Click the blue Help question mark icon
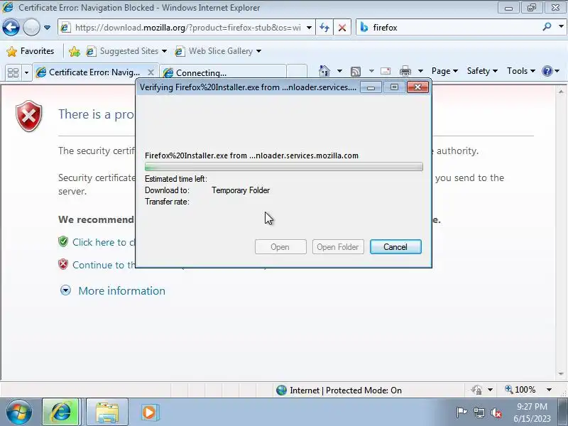 tap(547, 71)
